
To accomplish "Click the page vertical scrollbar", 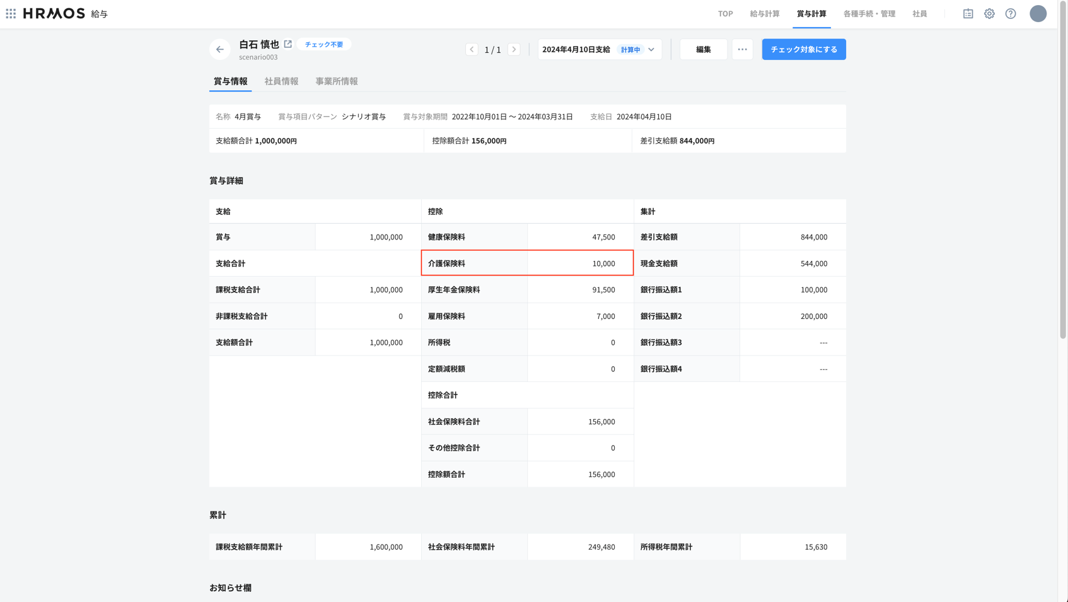I will tap(1062, 189).
